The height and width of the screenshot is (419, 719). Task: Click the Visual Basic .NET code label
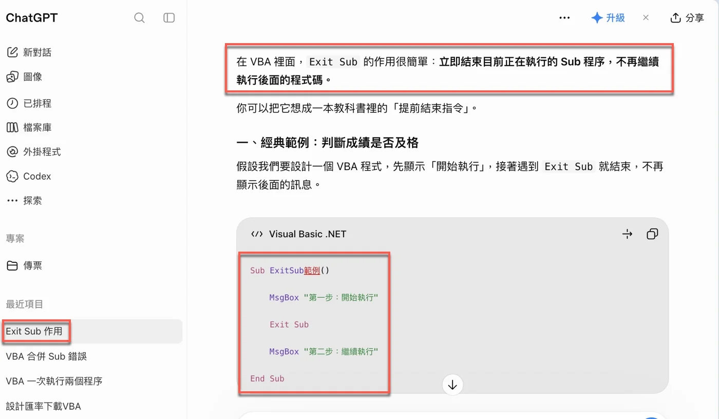click(308, 234)
